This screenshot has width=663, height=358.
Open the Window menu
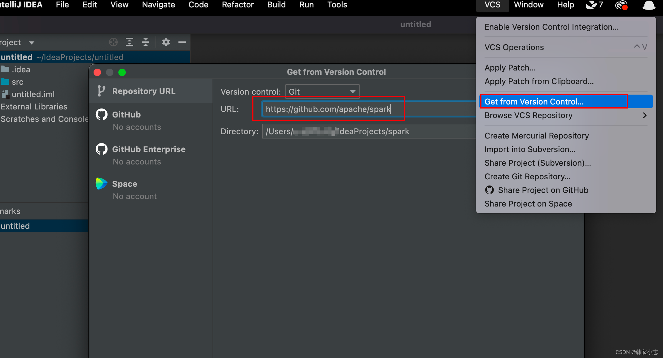pos(529,5)
